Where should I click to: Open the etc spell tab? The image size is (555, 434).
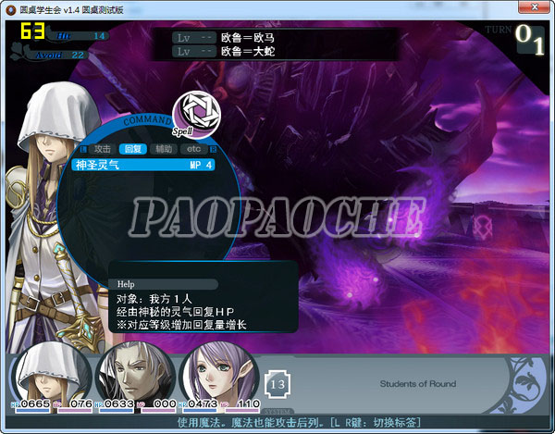(x=194, y=149)
